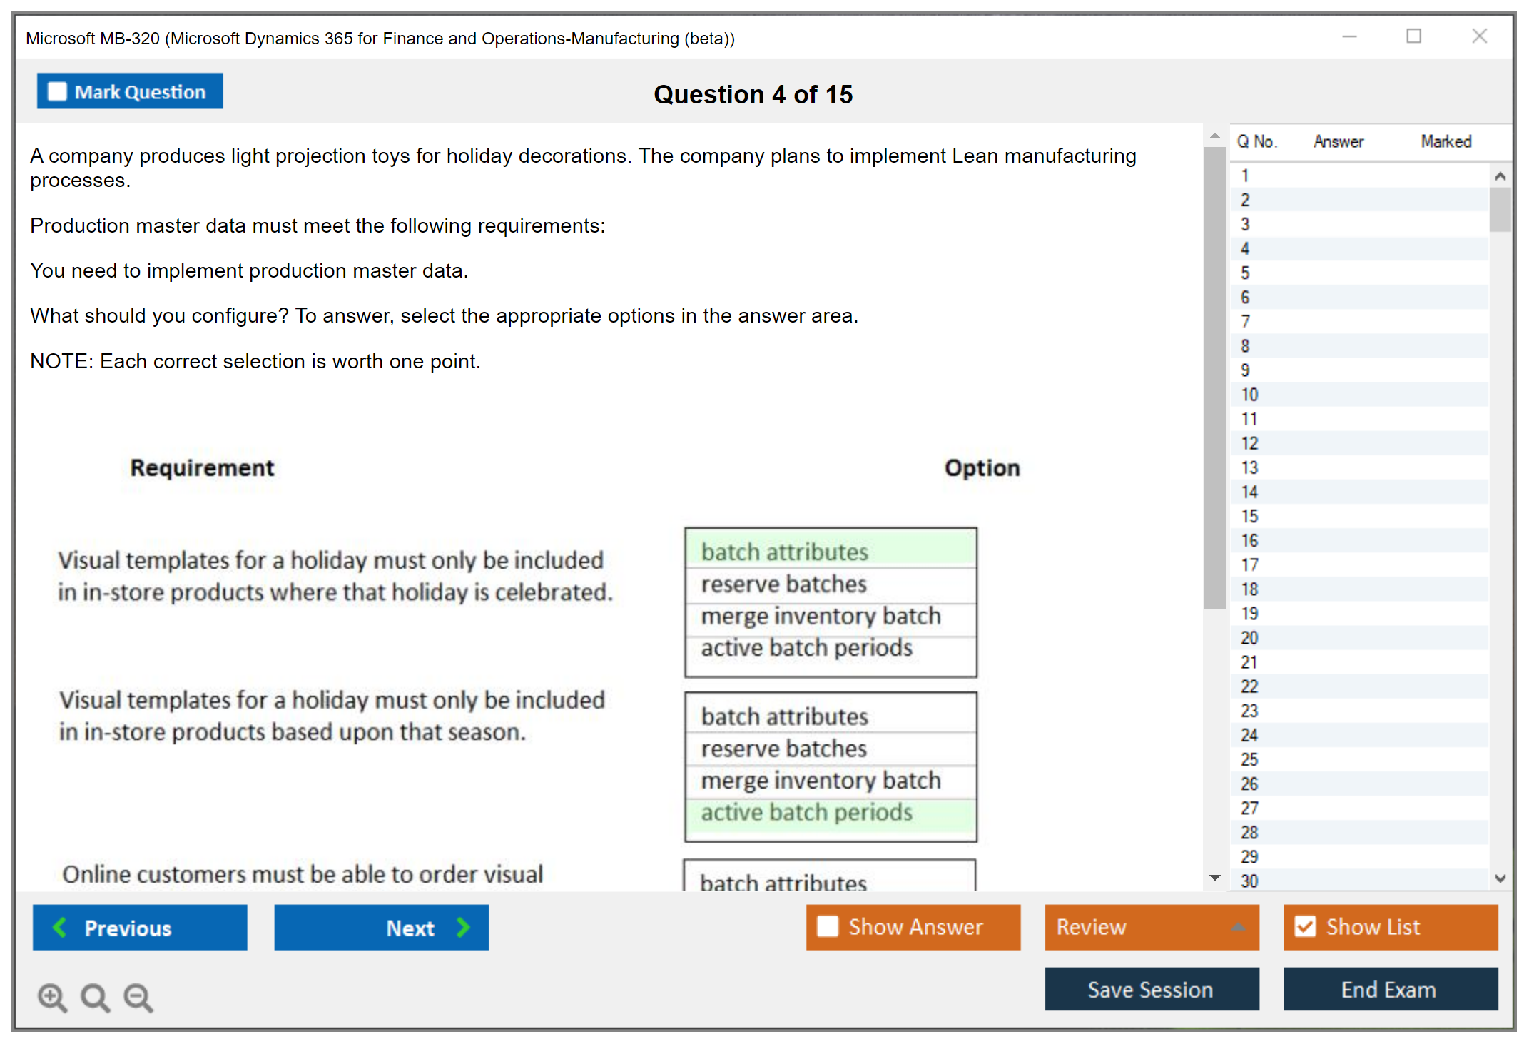The width and height of the screenshot is (1534, 1049).
Task: Click the question list scrollbar thumb
Action: pyautogui.click(x=1500, y=209)
